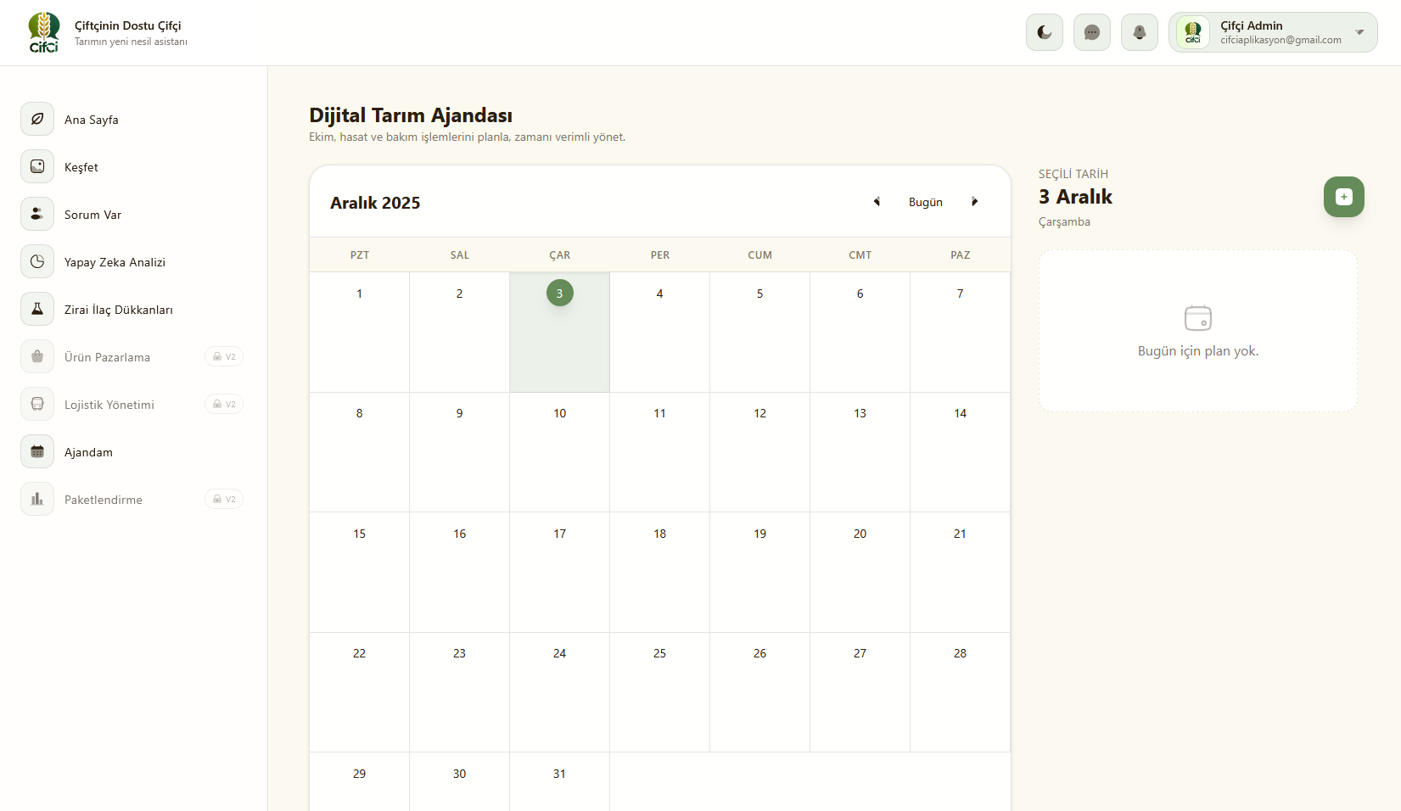Click the Bugün button
This screenshot has width=1401, height=811.
tap(925, 202)
